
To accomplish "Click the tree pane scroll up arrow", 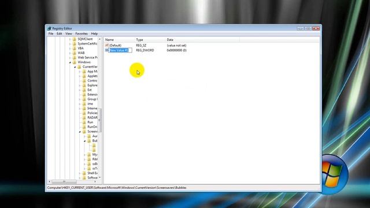I will 99,39.
